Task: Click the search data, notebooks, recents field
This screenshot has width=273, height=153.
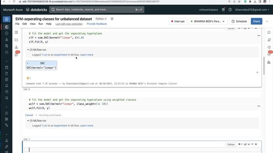Action: pyautogui.click(x=97, y=10)
